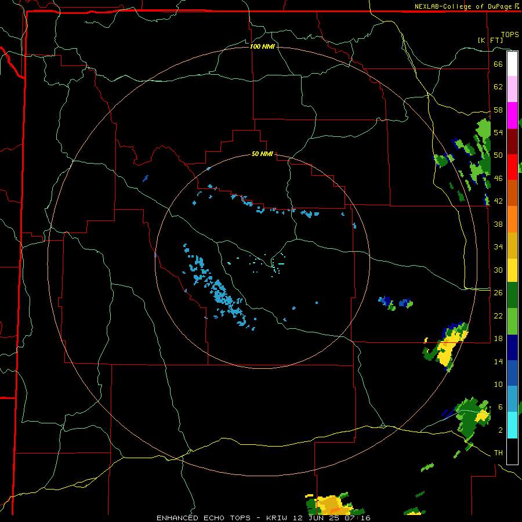Select the light green legend swatch
Screen dimensions: 522x522
[512, 321]
